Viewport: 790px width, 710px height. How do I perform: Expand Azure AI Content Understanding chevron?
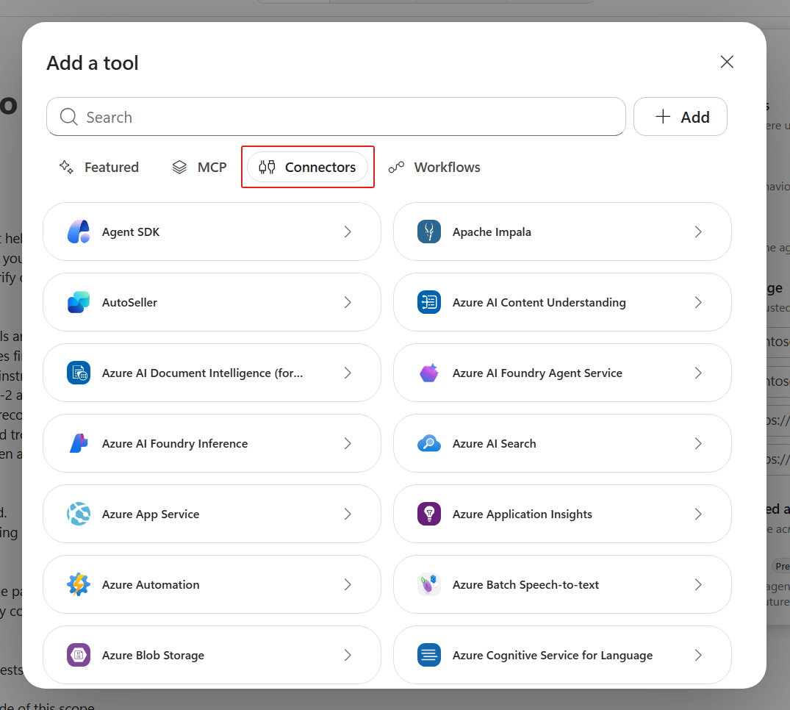(x=698, y=302)
